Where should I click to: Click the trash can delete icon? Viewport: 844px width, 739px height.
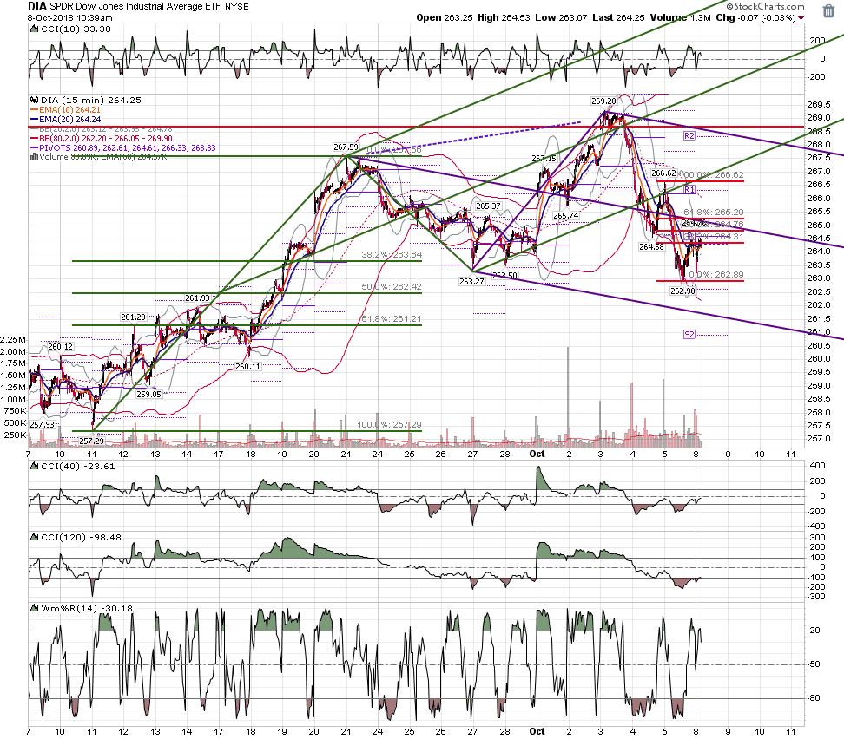[x=829, y=10]
